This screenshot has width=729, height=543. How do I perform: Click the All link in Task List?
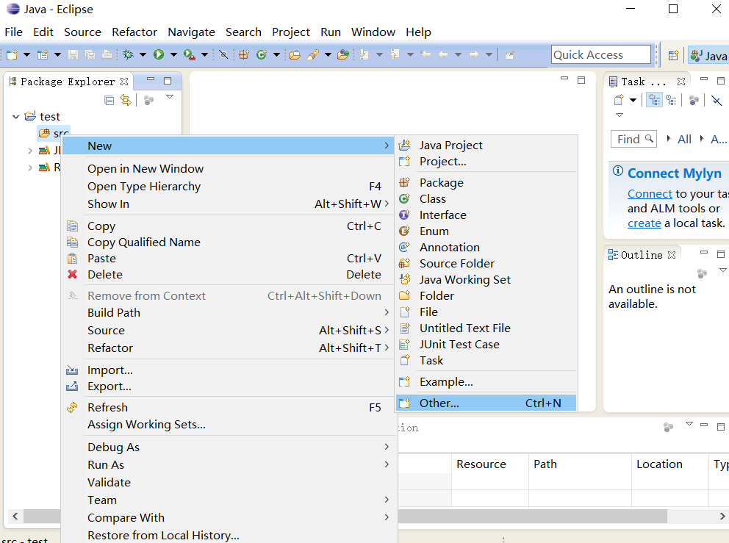click(x=684, y=139)
